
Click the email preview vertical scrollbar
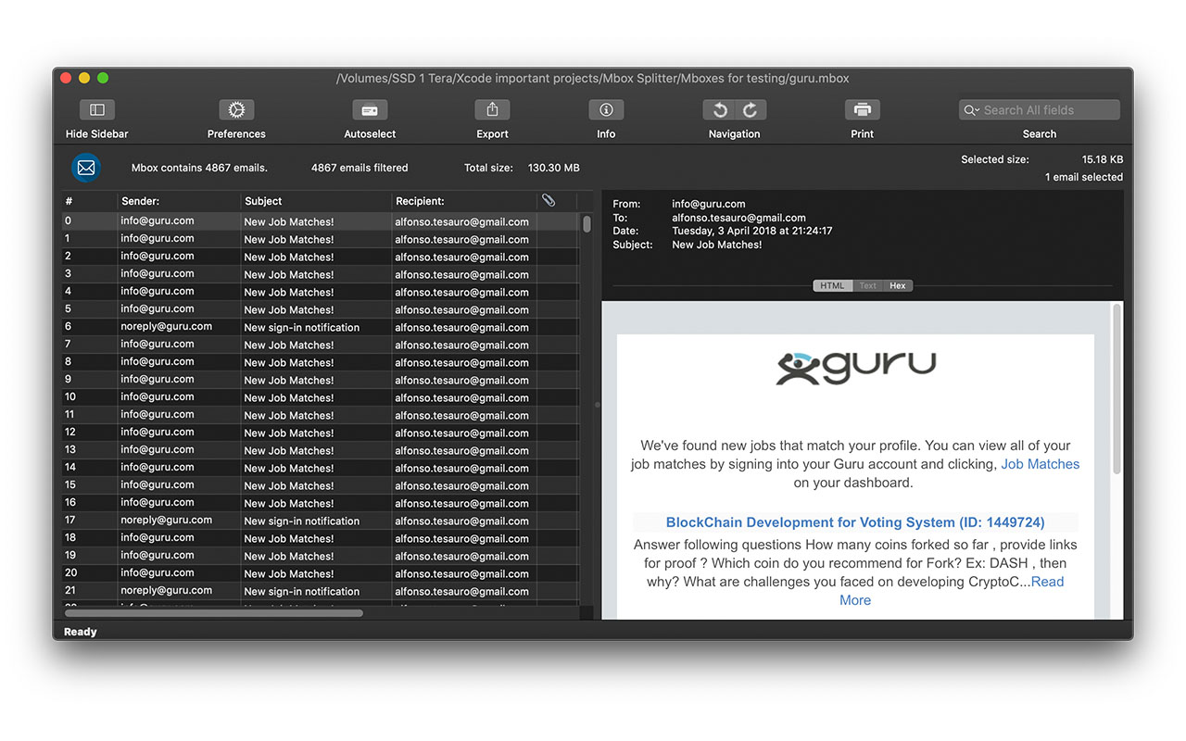(1117, 389)
